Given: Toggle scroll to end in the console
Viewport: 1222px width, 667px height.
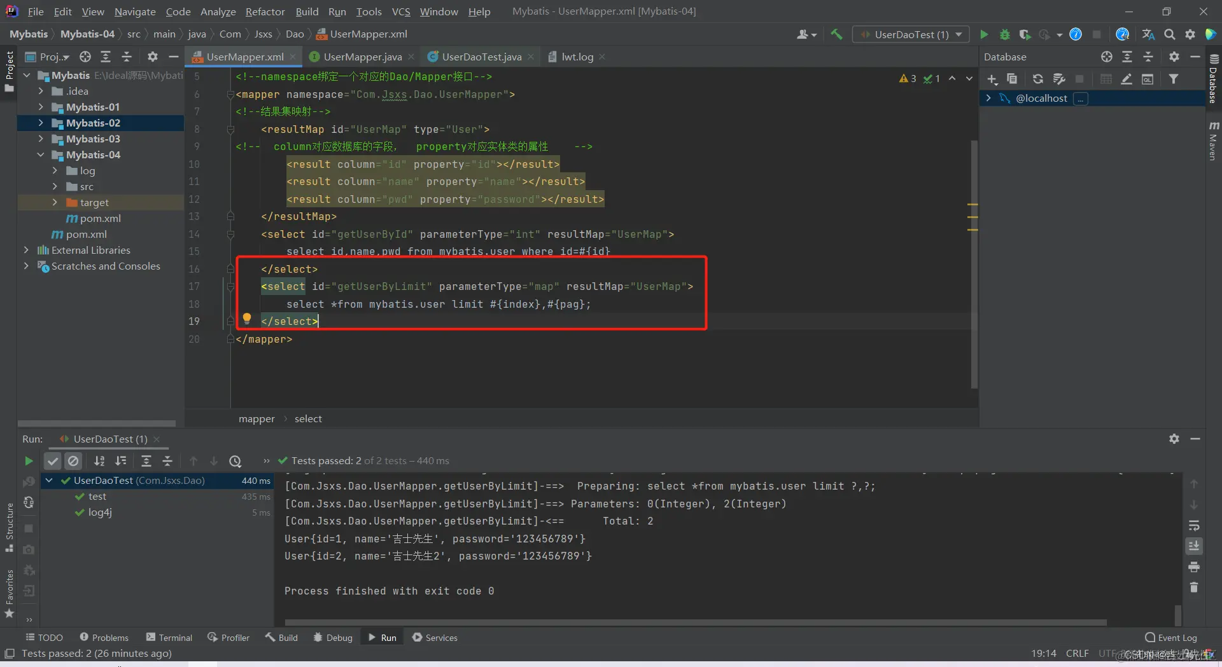Looking at the screenshot, I should point(1194,546).
